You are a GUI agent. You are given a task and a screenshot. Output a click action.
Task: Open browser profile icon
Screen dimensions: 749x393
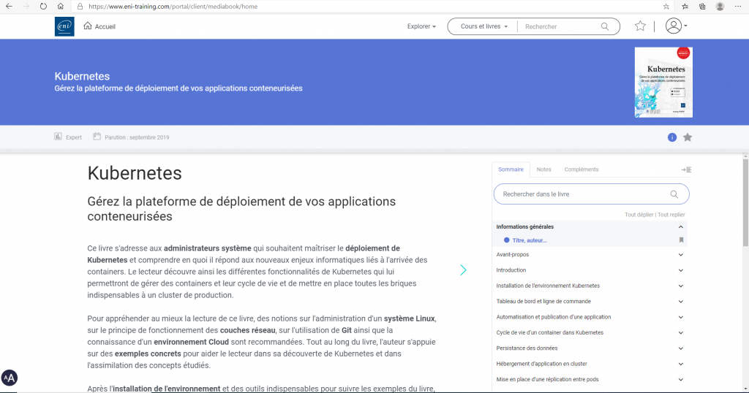[720, 7]
